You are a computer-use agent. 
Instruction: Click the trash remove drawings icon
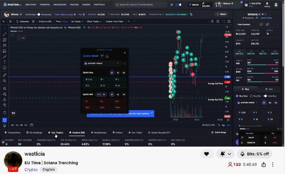point(5,113)
